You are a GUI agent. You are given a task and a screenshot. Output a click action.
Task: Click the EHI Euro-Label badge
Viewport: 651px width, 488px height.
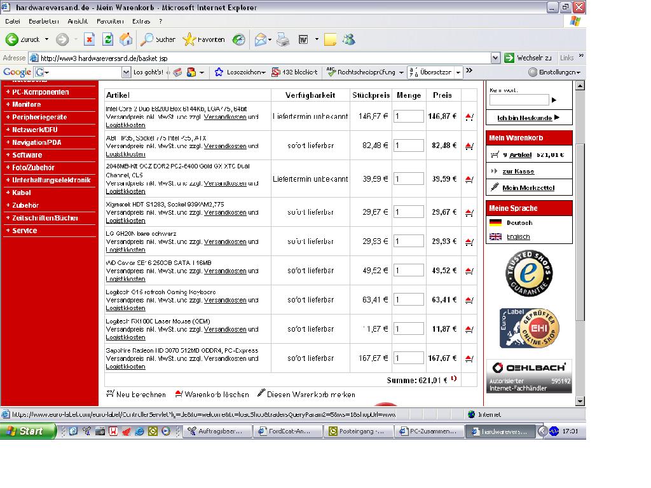(x=530, y=329)
